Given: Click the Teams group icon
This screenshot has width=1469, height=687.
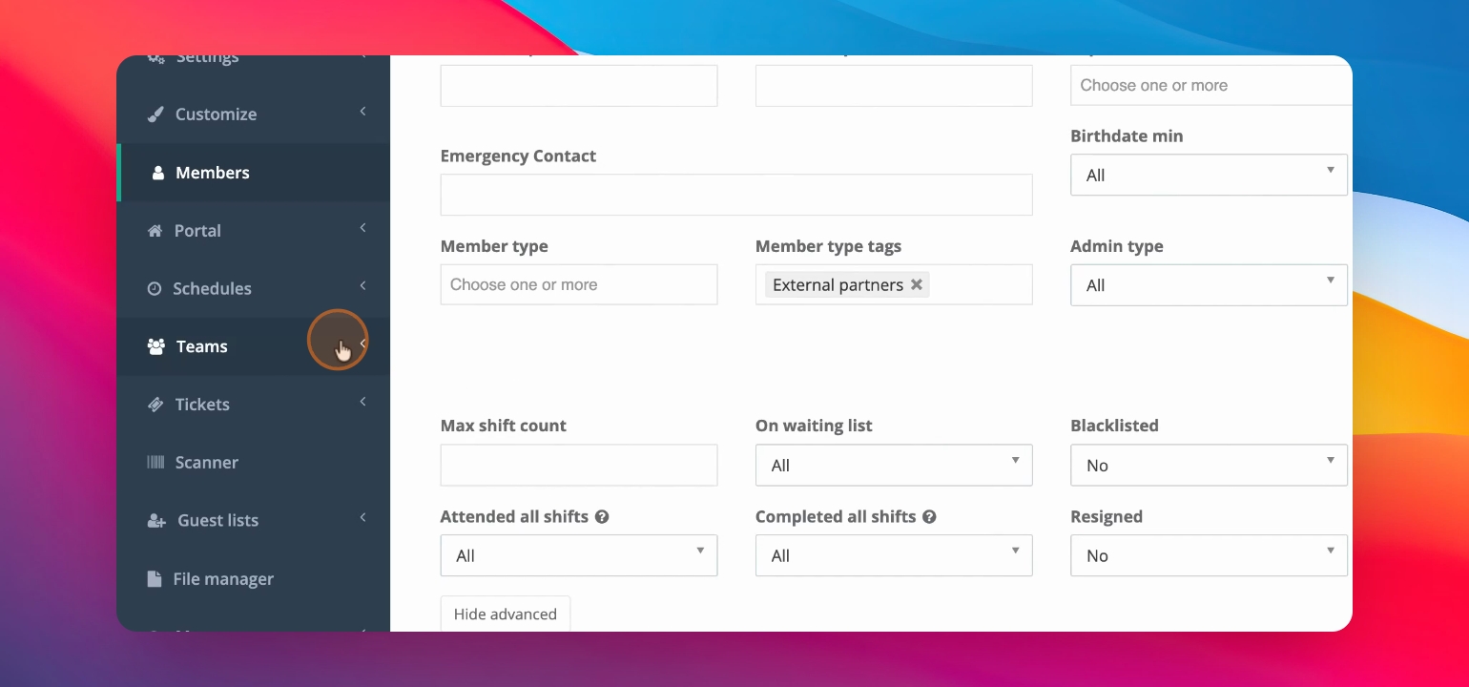Looking at the screenshot, I should pyautogui.click(x=156, y=346).
